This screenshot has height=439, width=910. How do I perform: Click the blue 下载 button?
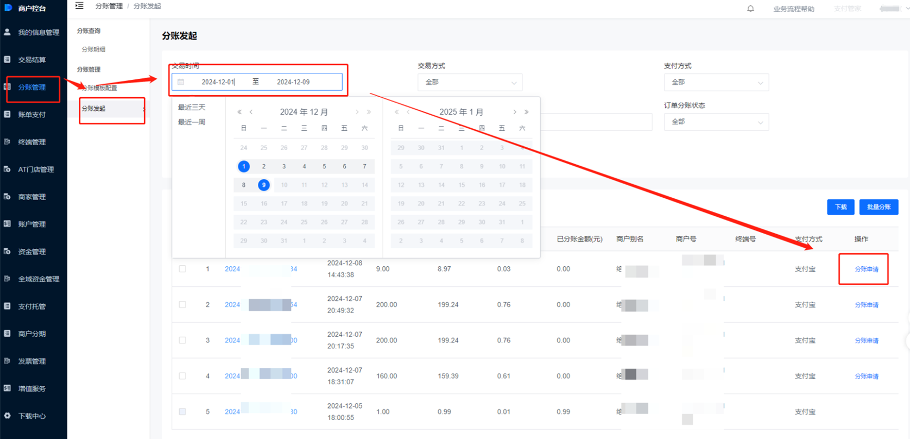pos(841,207)
